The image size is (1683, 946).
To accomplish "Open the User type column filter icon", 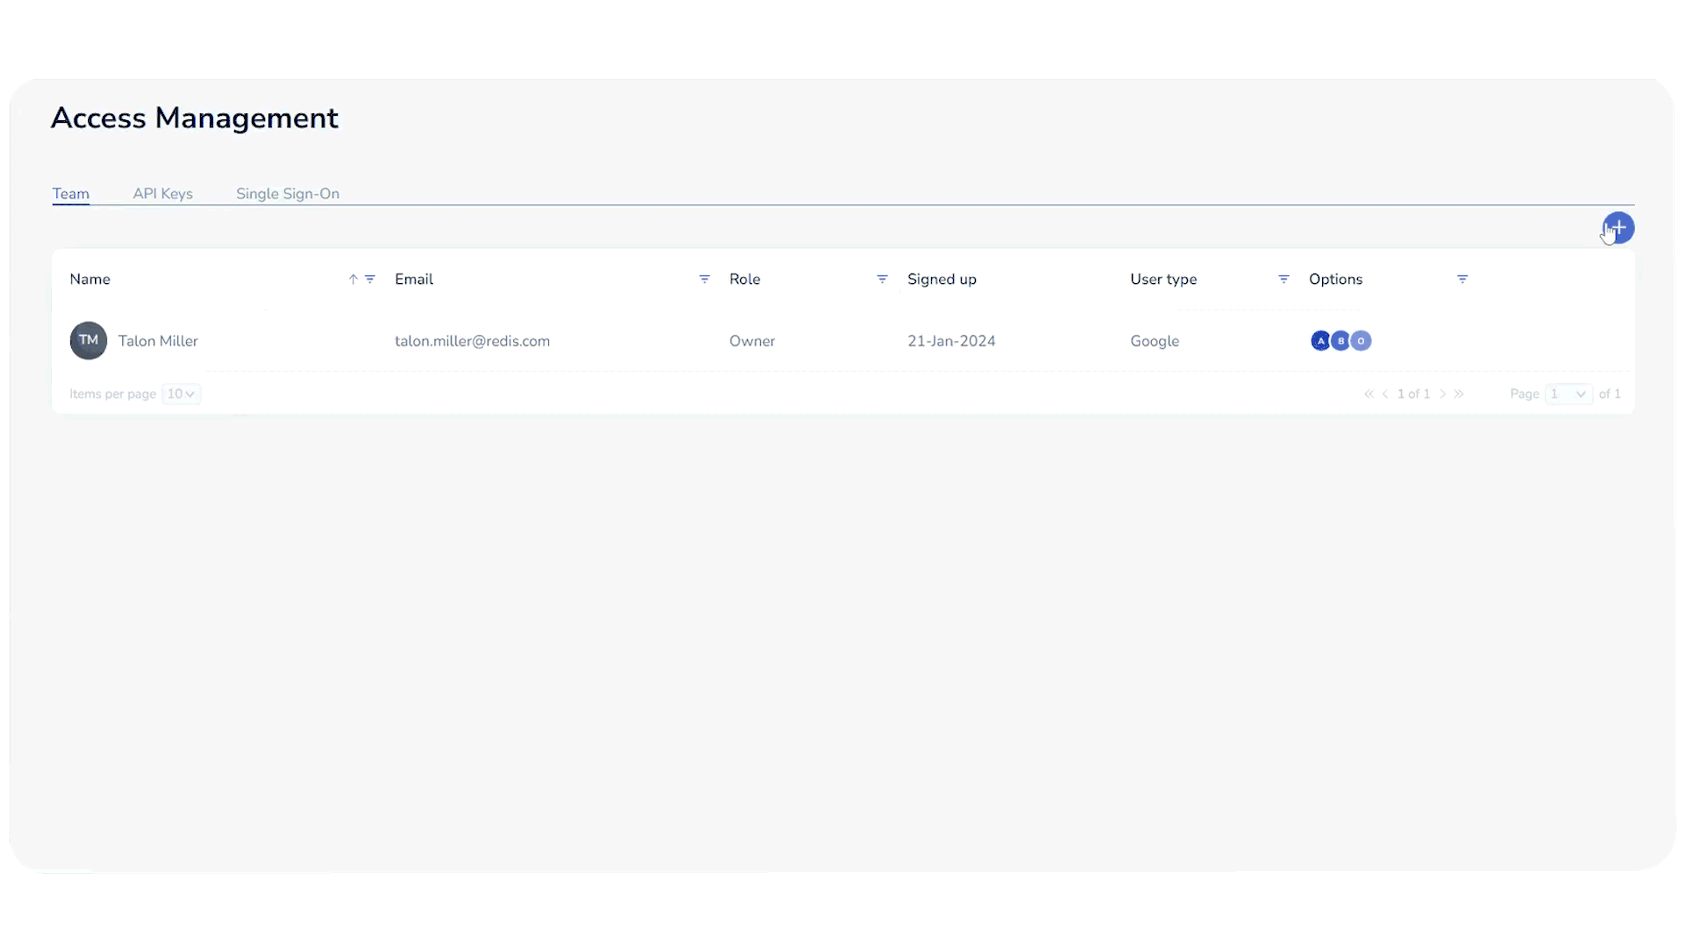I will tap(1283, 279).
